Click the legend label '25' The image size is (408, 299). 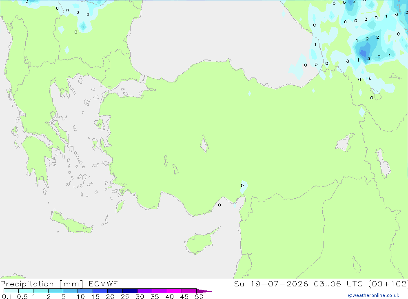click(x=125, y=297)
